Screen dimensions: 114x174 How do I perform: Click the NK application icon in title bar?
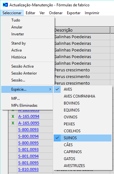[x=5, y=5]
